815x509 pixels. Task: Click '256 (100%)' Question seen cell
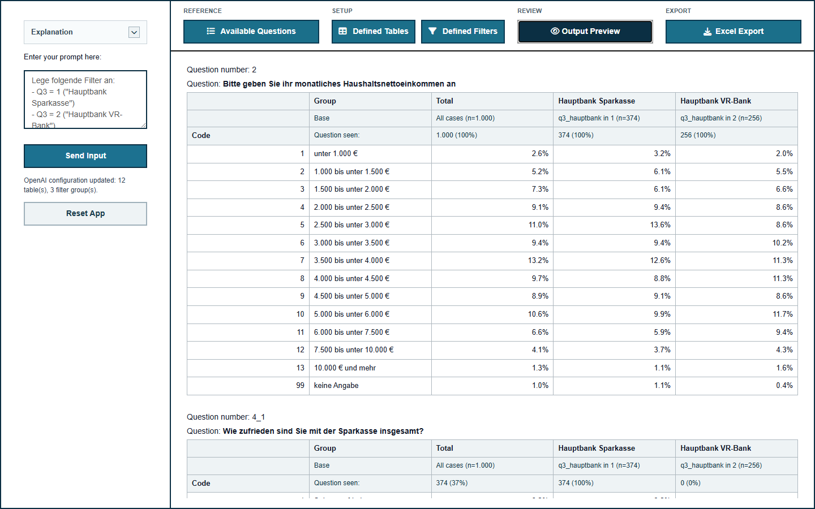click(x=698, y=135)
